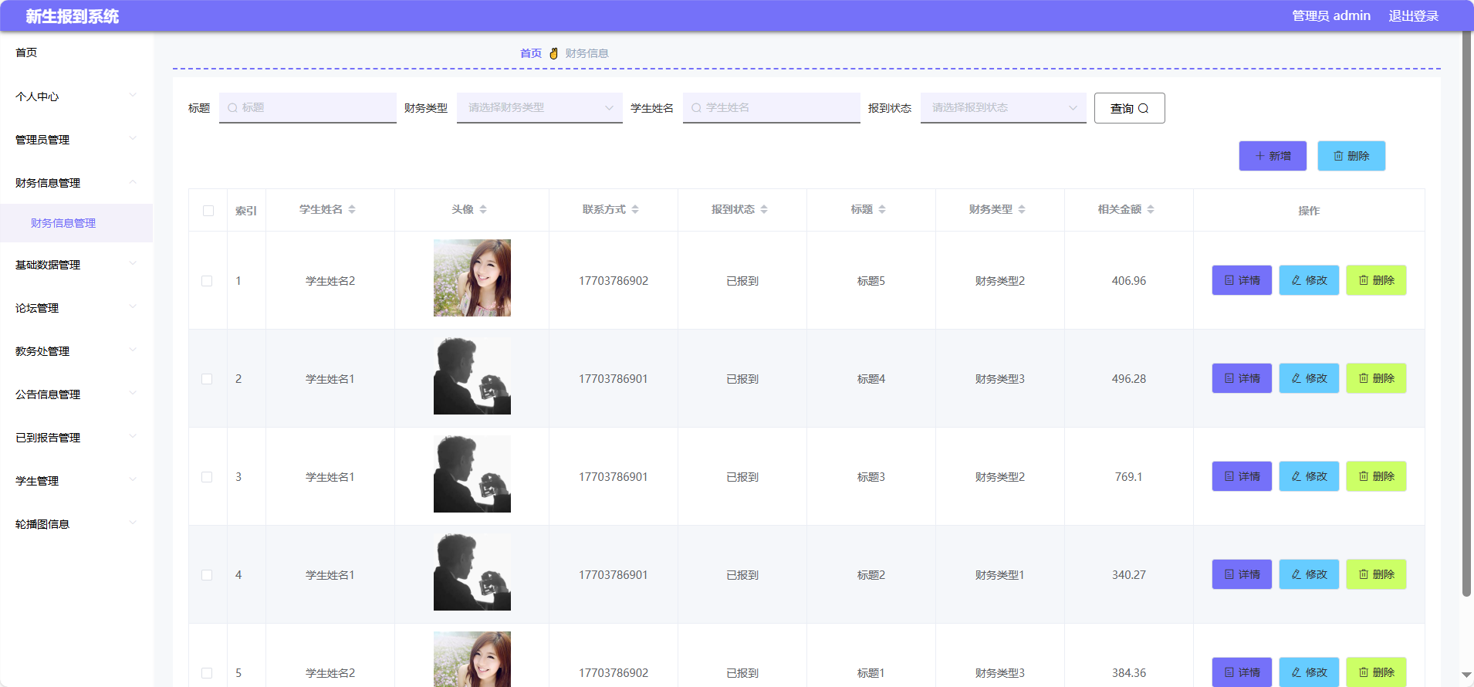Expand 管理员管理 menu group
This screenshot has height=687, width=1474.
(x=76, y=140)
